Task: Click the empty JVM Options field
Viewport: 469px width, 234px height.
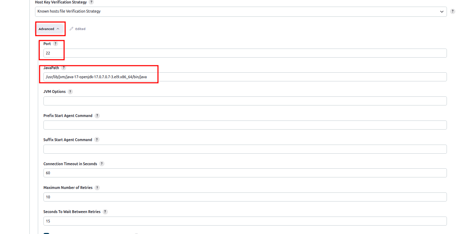Action: (245, 101)
